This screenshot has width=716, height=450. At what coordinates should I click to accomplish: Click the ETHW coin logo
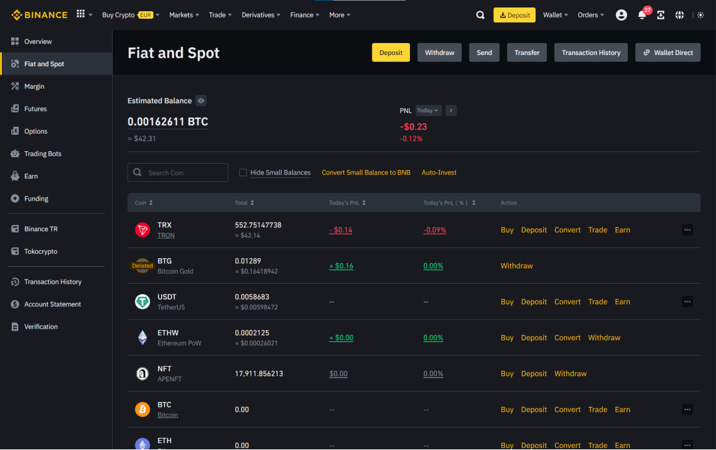tap(143, 338)
